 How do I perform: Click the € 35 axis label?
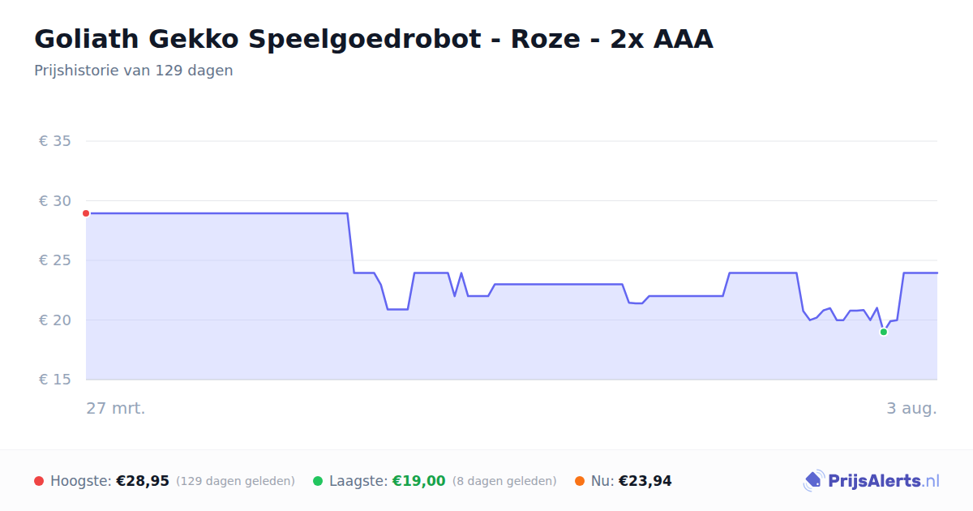(55, 141)
